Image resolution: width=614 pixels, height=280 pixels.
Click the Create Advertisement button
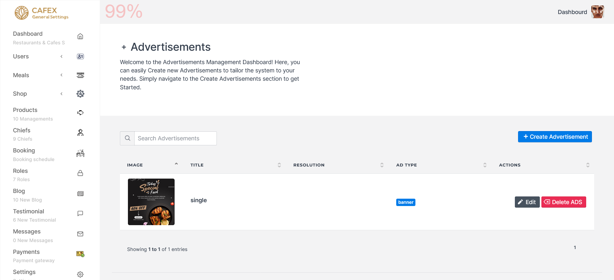555,137
